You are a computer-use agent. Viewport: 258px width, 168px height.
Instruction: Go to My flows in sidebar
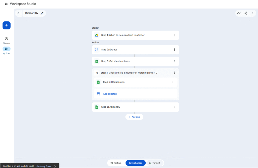coord(7,49)
